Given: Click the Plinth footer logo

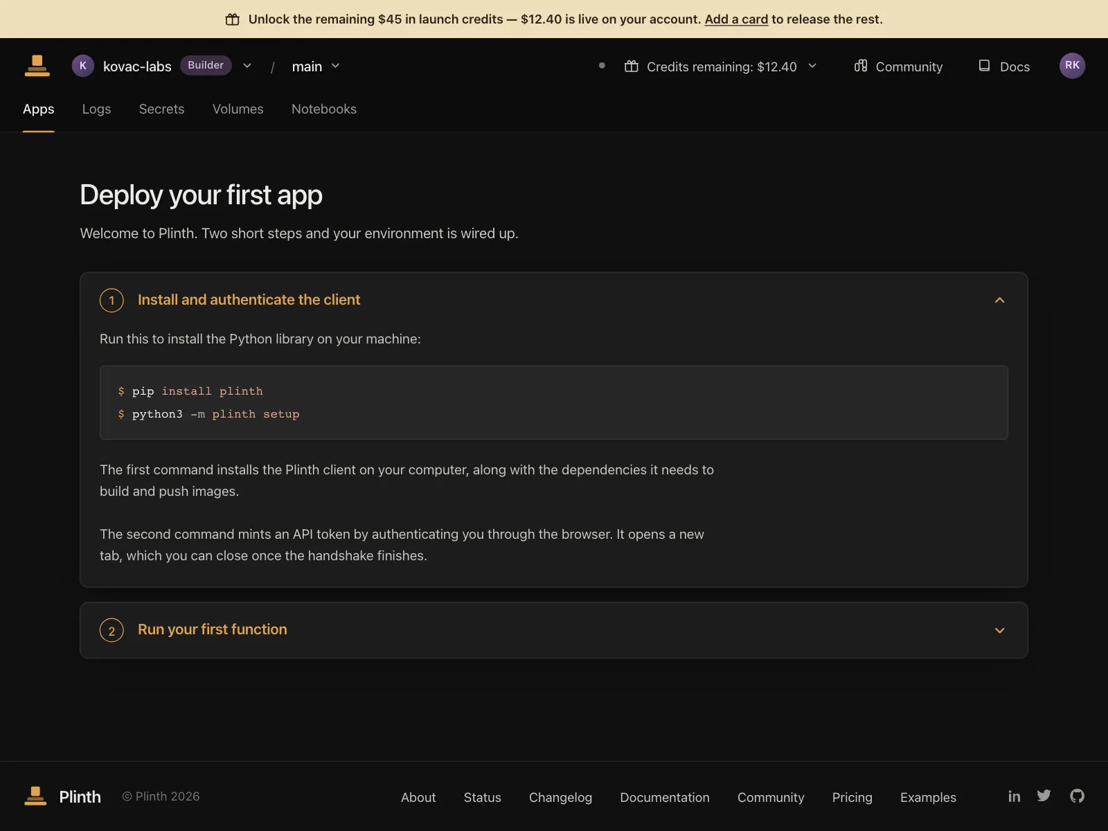Looking at the screenshot, I should 35,796.
